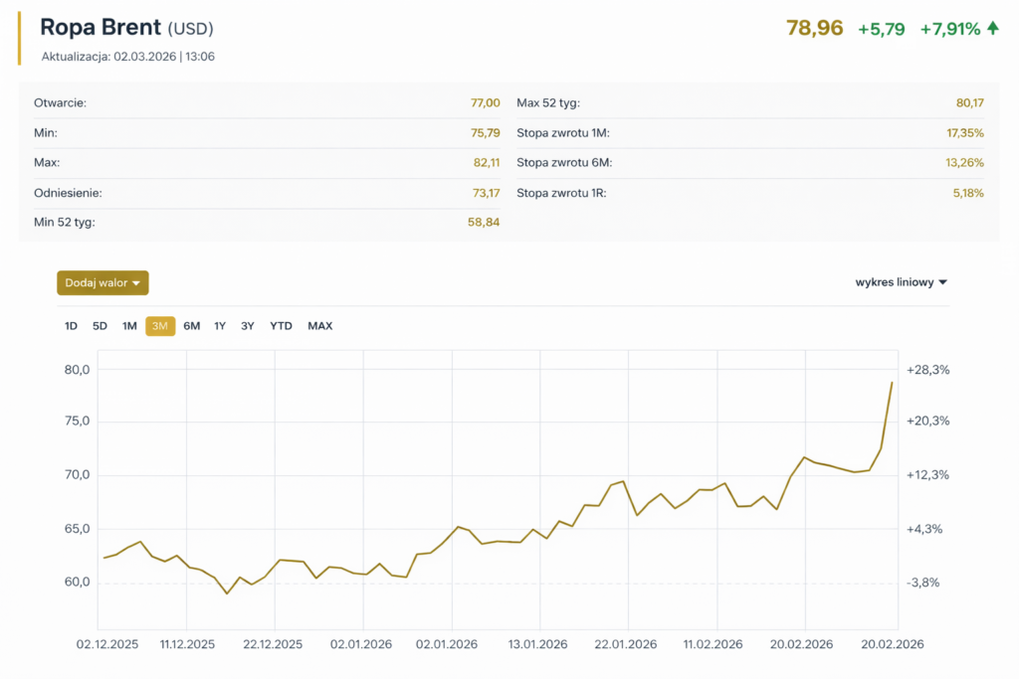This screenshot has width=1019, height=679.
Task: Expand the wykres liniowy chart type selector
Action: pos(901,282)
